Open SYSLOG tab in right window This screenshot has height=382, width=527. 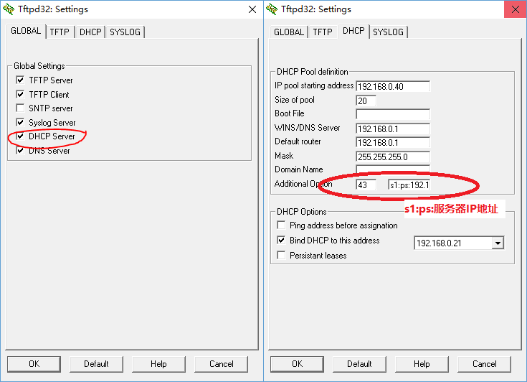[x=388, y=32]
